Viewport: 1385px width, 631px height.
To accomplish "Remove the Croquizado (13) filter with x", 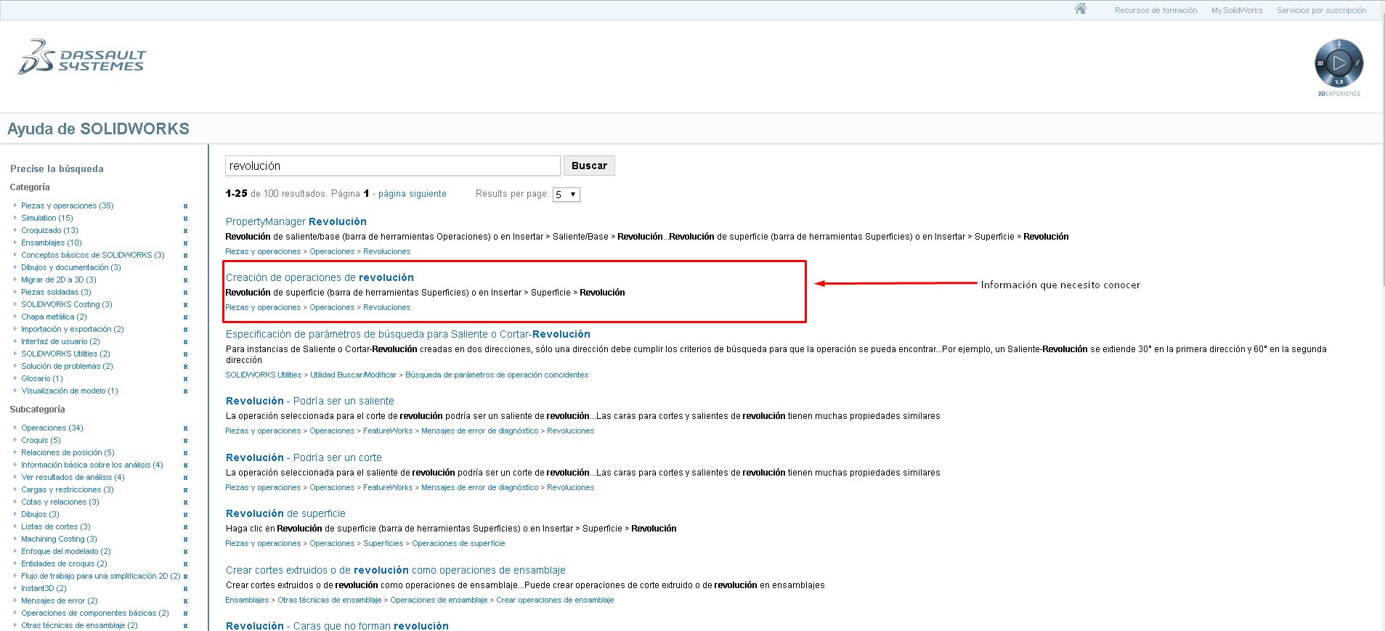I will tap(185, 231).
